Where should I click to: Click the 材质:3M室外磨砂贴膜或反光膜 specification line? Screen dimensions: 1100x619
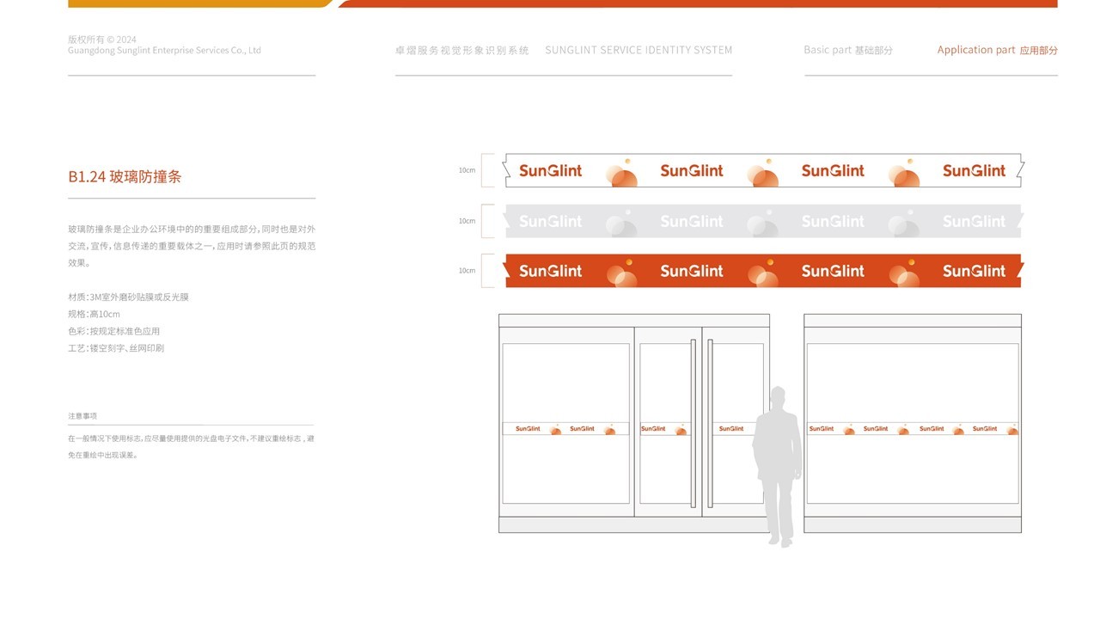[128, 297]
